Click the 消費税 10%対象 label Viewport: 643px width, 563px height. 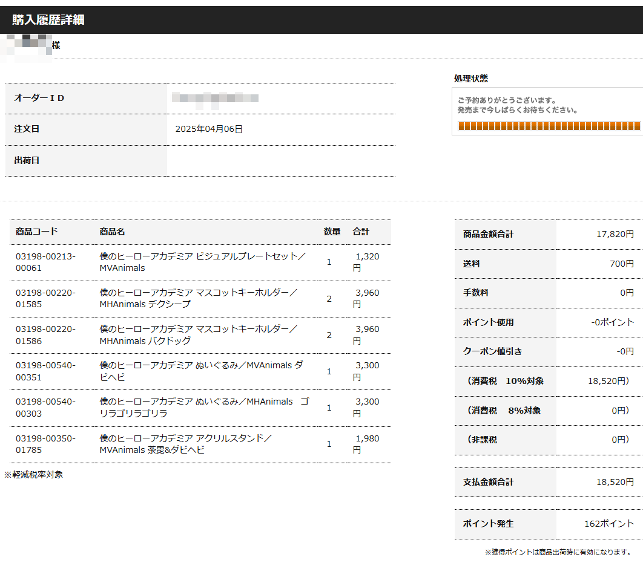tap(505, 381)
